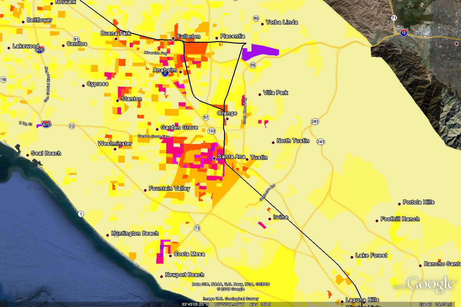Select the Interstate 405 shield
Image resolution: width=461 pixels, height=307 pixels.
click(x=47, y=124)
